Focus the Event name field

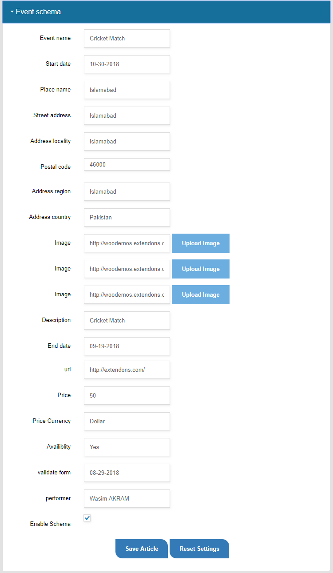coord(127,38)
